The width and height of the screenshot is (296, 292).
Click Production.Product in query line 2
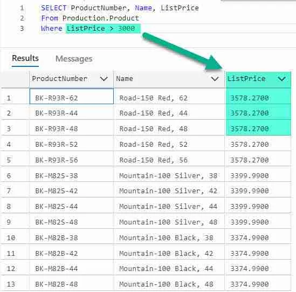pos(101,18)
